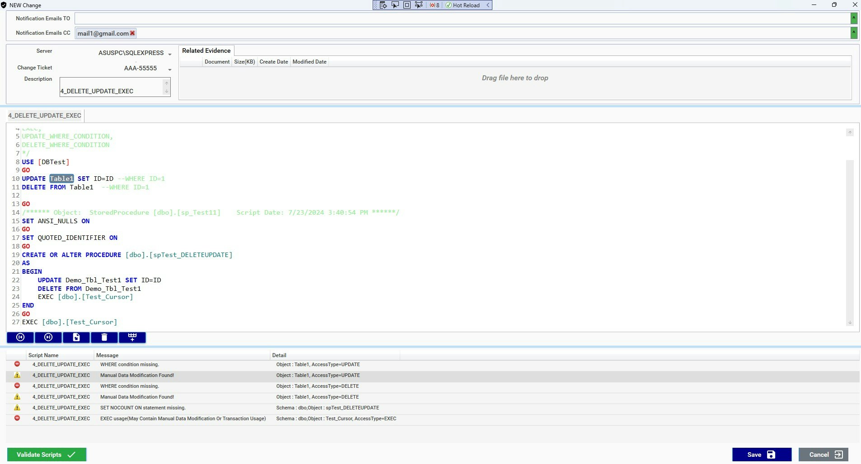Click the Drag file here to drop area
861x464 pixels.
pos(515,78)
